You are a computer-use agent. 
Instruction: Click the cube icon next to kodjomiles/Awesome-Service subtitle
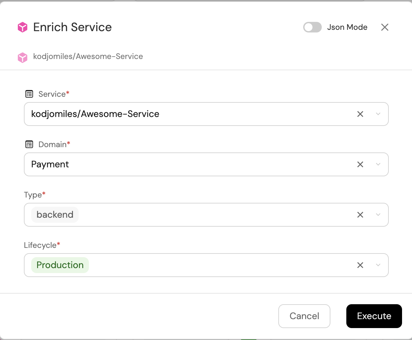(23, 57)
